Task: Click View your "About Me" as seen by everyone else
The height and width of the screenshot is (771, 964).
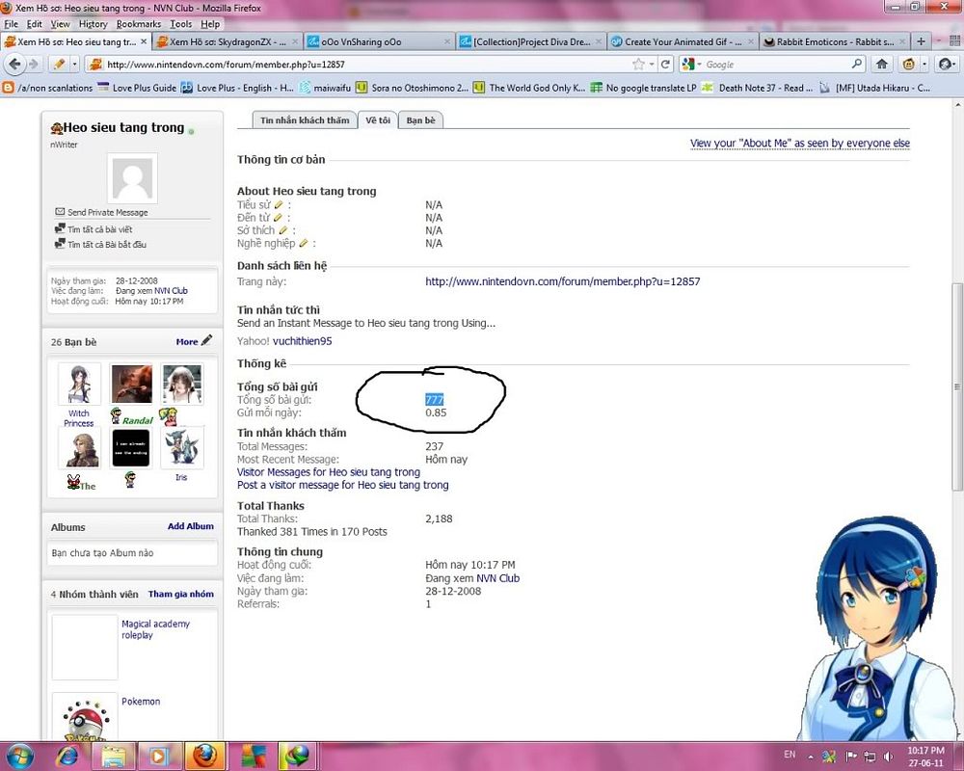Action: click(800, 144)
